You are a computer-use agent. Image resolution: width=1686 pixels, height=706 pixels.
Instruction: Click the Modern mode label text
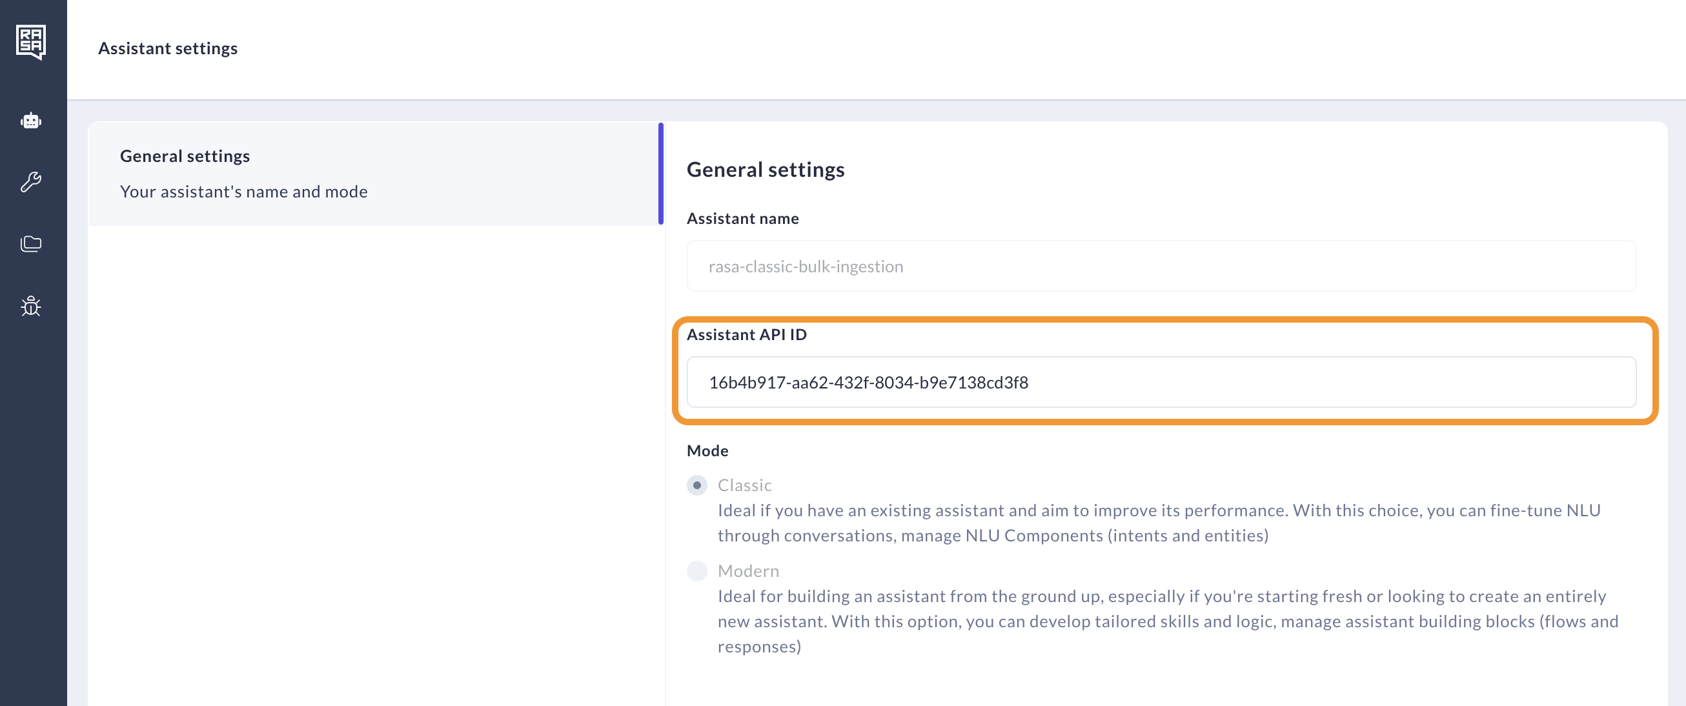click(x=748, y=571)
